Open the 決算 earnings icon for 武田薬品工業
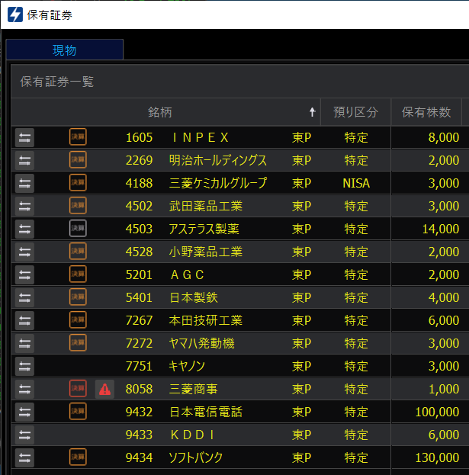This screenshot has height=475, width=469. click(x=78, y=205)
